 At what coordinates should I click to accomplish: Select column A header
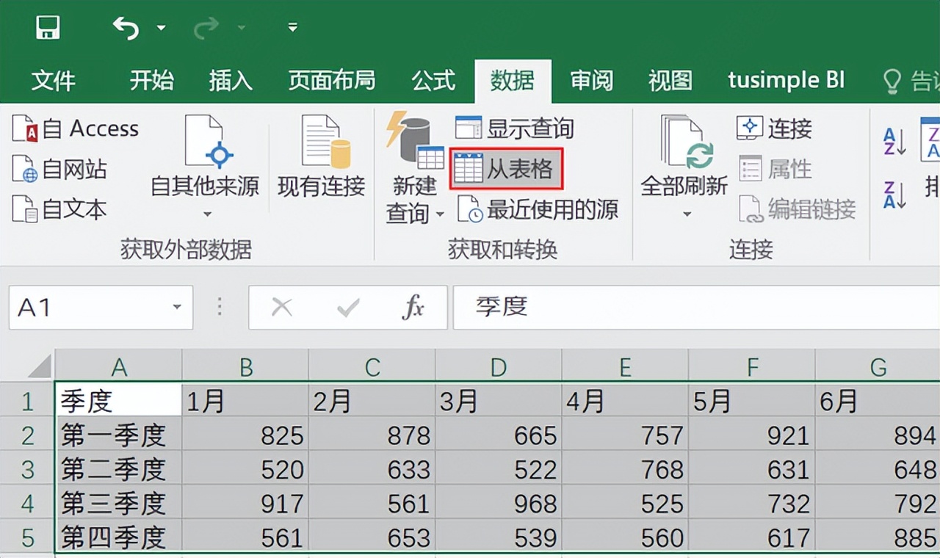click(119, 366)
